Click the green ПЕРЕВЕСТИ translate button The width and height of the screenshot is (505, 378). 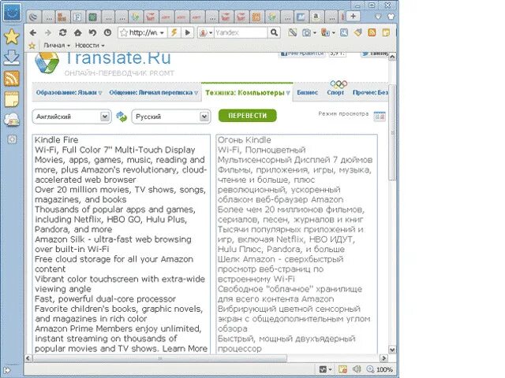pyautogui.click(x=247, y=116)
